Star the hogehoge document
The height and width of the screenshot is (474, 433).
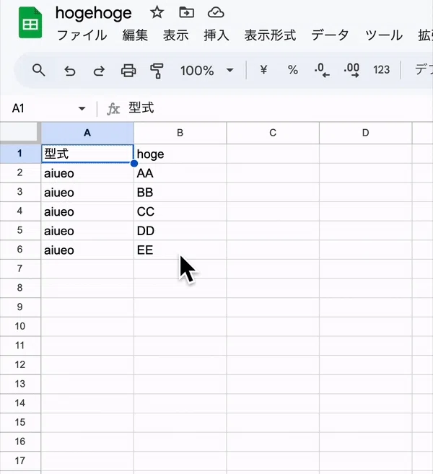coord(157,13)
